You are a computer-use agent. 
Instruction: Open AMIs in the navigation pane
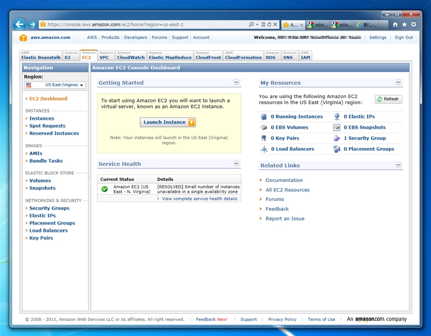pos(36,153)
